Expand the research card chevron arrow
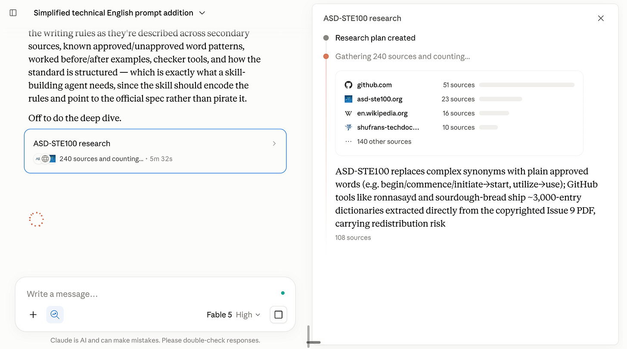Viewport: 627px width, 349px height. [274, 143]
